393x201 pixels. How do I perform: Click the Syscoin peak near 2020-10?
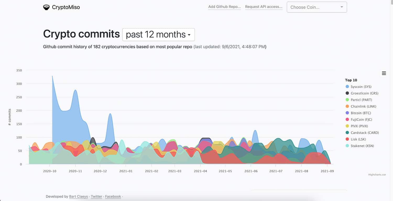(52, 76)
